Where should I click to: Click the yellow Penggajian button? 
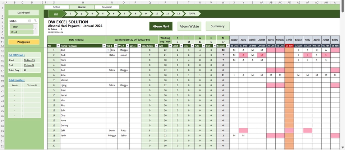(x=24, y=42)
